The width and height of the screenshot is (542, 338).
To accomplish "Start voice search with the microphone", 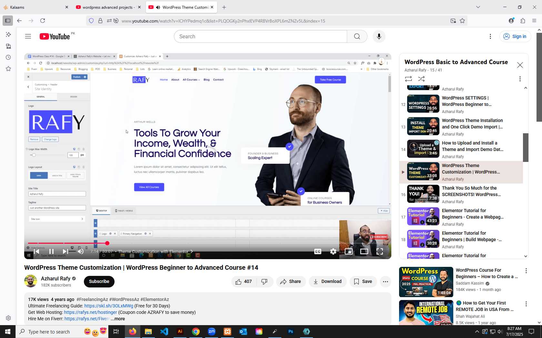I will pyautogui.click(x=379, y=36).
